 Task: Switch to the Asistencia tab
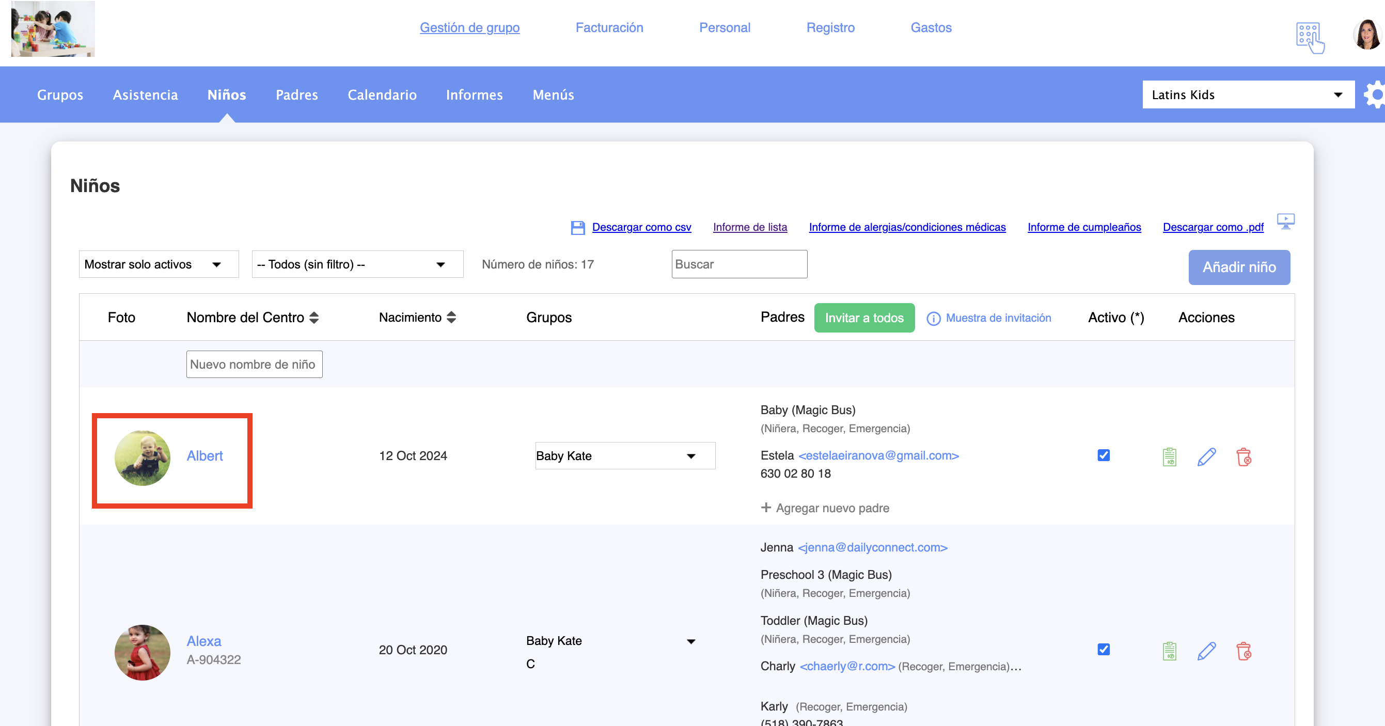click(145, 94)
